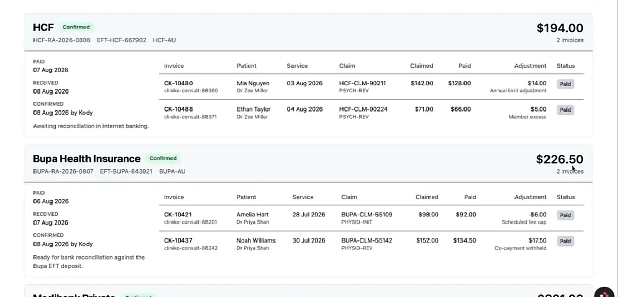Click the Bupa paid date 06 Aug 2026
The height and width of the screenshot is (297, 618).
[x=51, y=201]
